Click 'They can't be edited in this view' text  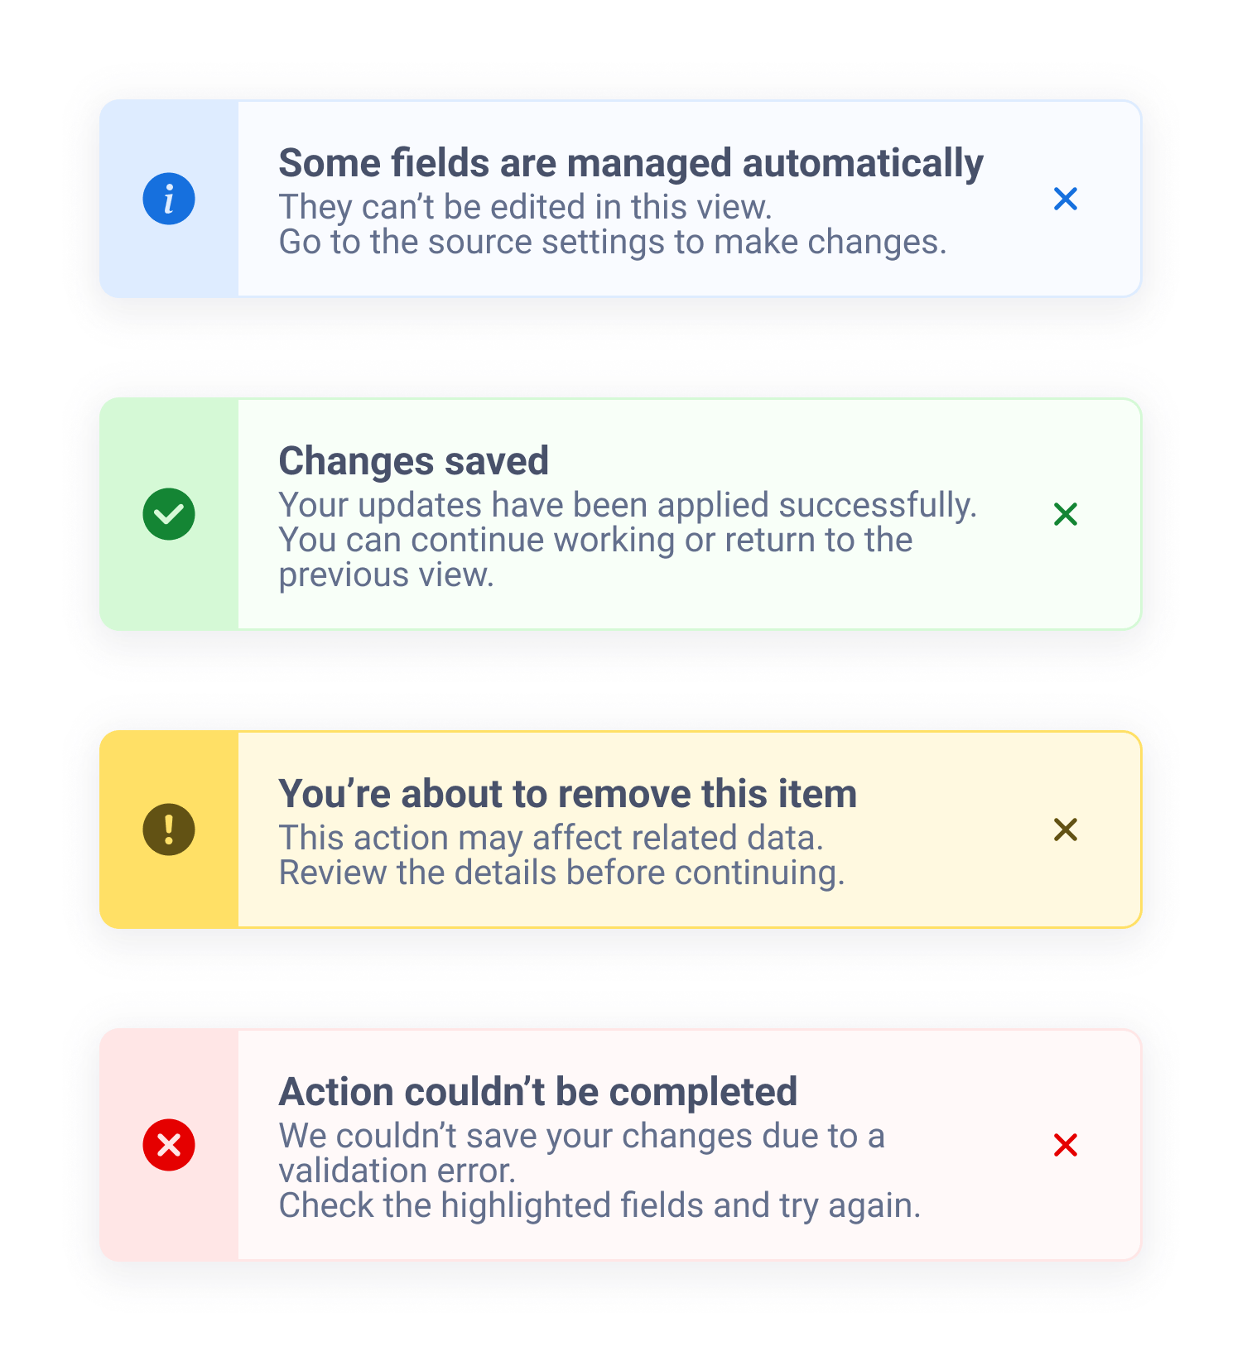525,207
